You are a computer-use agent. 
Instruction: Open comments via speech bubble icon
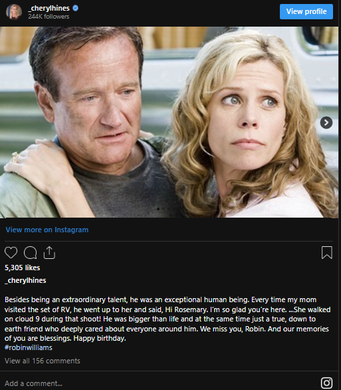pyautogui.click(x=31, y=252)
